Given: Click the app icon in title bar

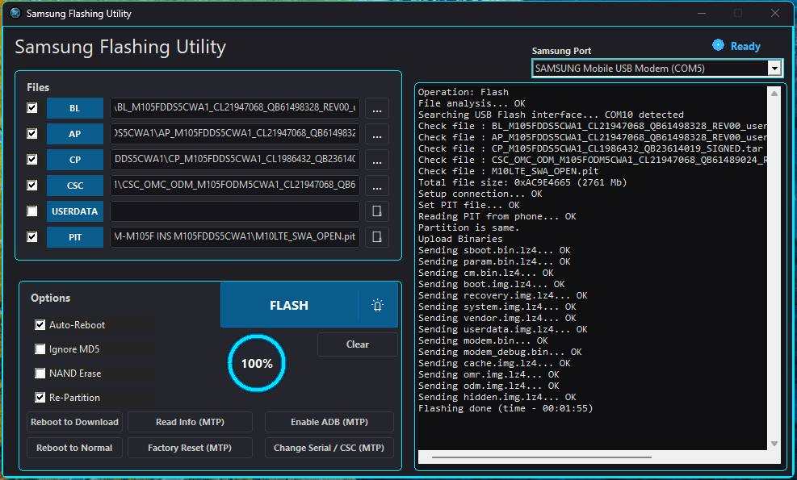Looking at the screenshot, I should click(x=15, y=13).
